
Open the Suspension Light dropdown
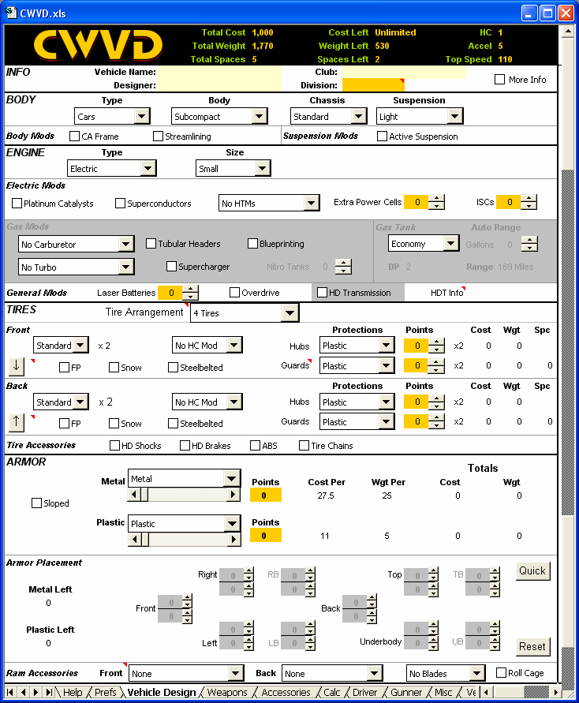point(454,117)
